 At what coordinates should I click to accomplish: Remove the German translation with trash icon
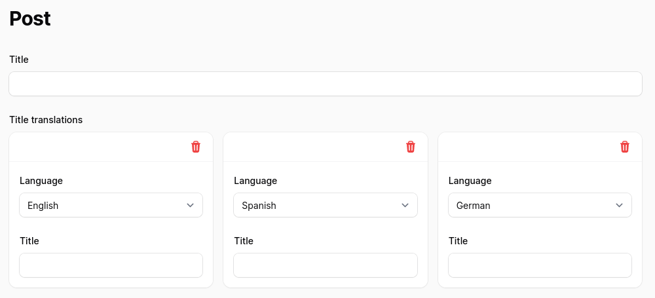[x=624, y=147]
